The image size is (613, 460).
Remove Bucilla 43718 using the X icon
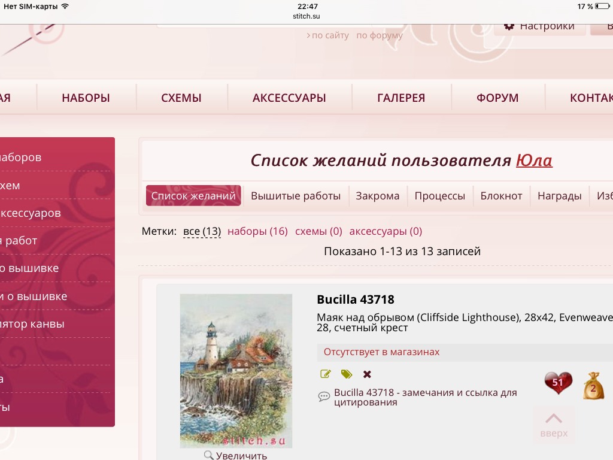(367, 374)
